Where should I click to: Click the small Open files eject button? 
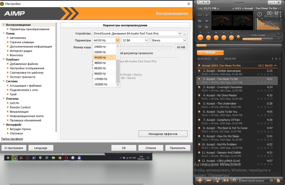pyautogui.click(x=238, y=37)
